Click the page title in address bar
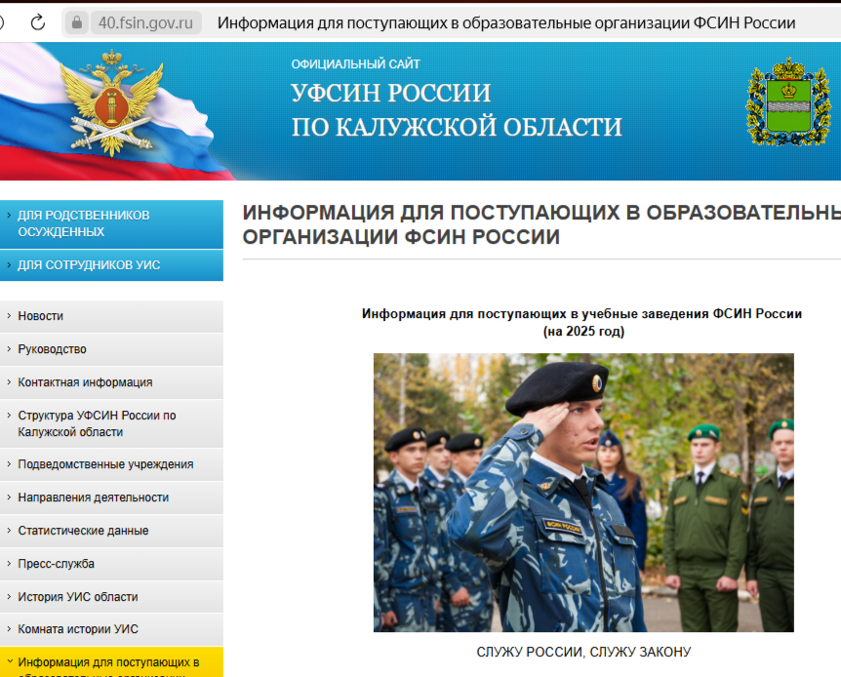This screenshot has height=677, width=841. point(506,22)
